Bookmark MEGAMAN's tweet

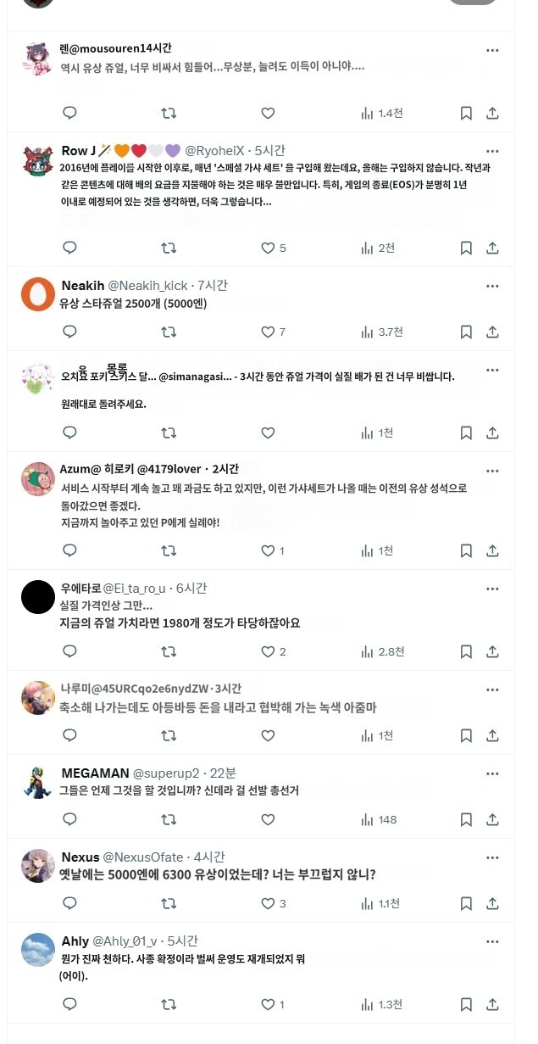pos(465,819)
